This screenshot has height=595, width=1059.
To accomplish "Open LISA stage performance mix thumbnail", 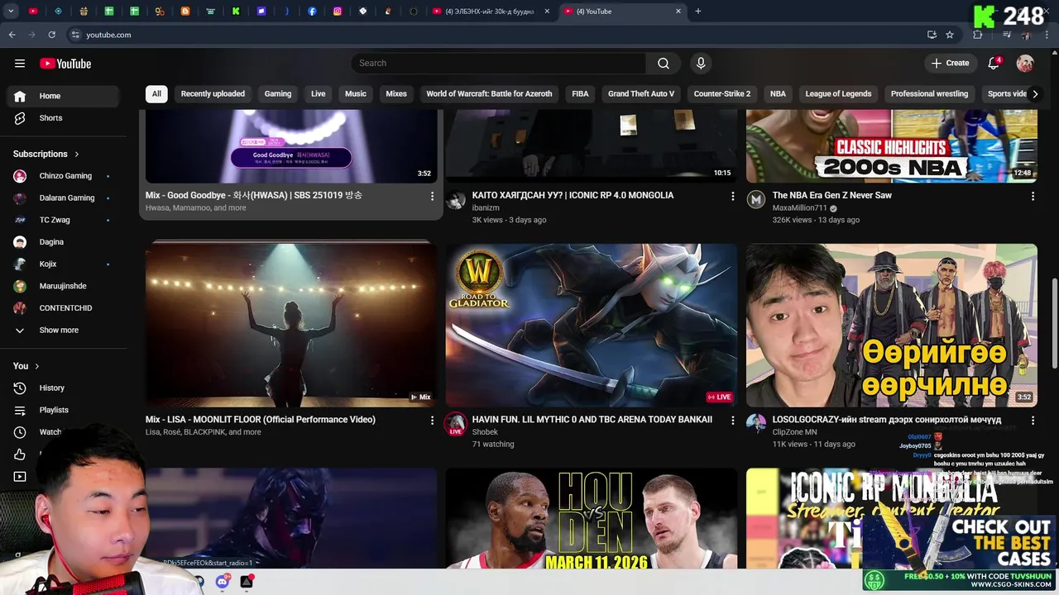I will [291, 326].
